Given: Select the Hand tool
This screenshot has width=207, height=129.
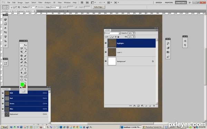Looking at the screenshot, I should click(x=22, y=80).
